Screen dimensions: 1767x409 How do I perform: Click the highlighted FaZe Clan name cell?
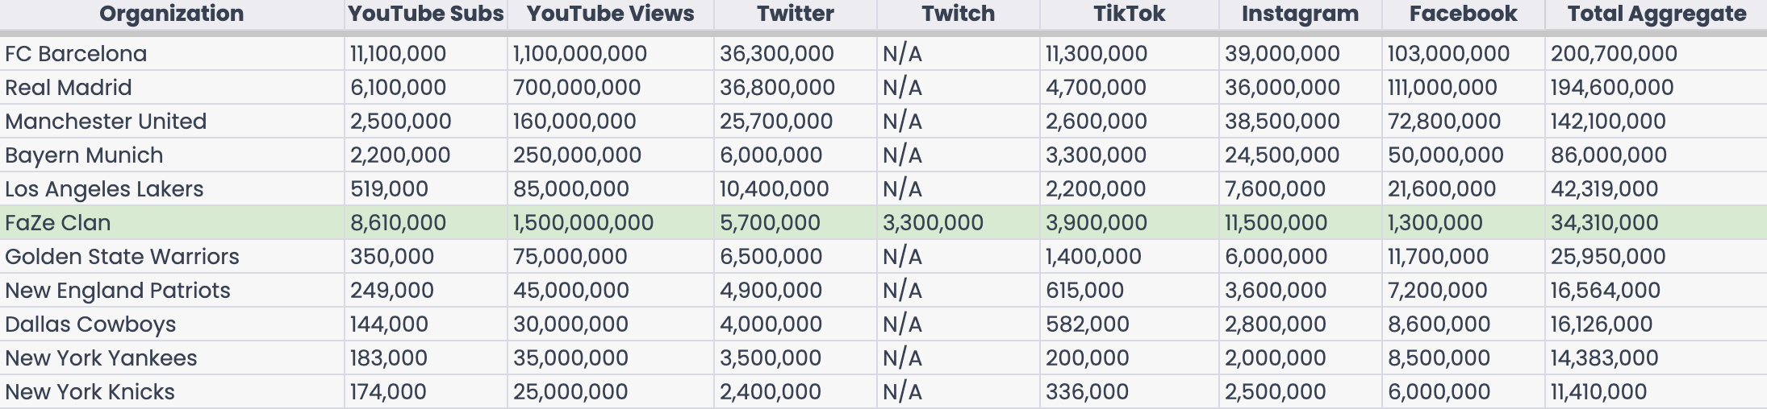coord(58,223)
